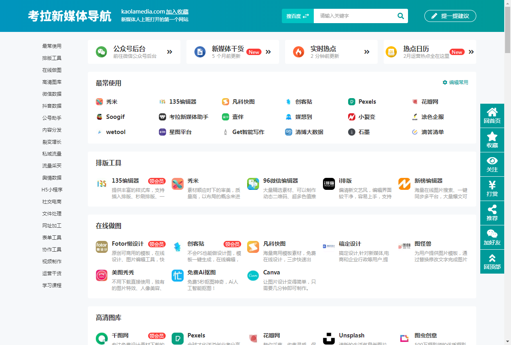Image resolution: width=511 pixels, height=345 pixels.
Task: Select 排版工具 in the sidebar
Action: click(52, 58)
